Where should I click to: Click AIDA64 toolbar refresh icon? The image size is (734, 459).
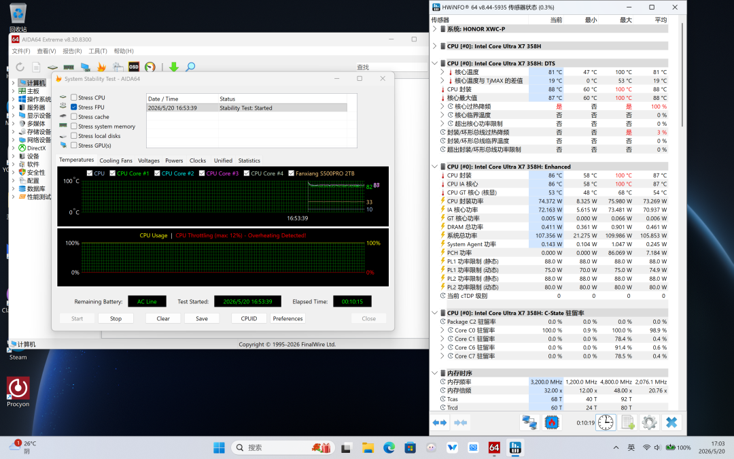(20, 67)
